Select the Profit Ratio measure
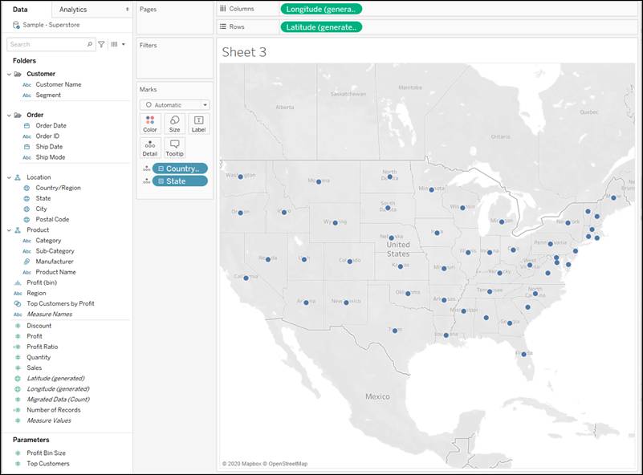 43,347
